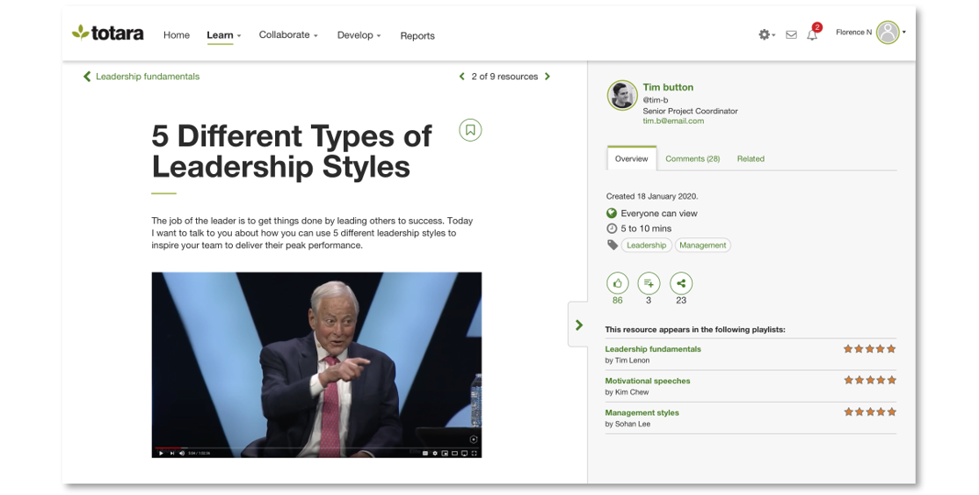The image size is (979, 495).
Task: Click the share icon
Action: pos(680,283)
